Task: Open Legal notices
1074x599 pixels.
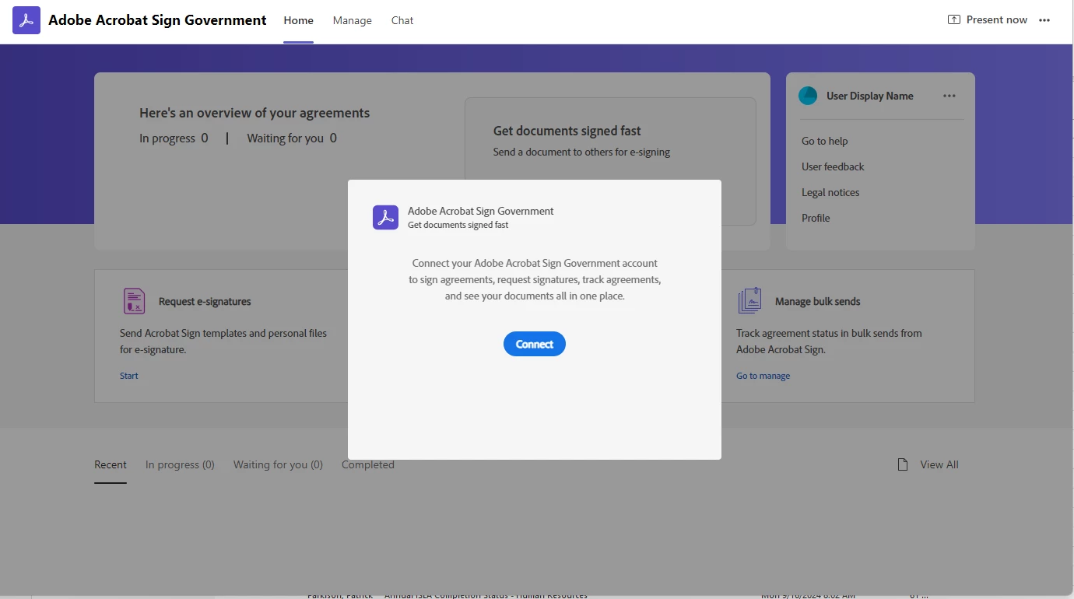Action: tap(830, 192)
